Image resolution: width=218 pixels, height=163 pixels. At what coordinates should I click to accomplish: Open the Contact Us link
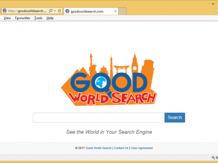pos(121,148)
